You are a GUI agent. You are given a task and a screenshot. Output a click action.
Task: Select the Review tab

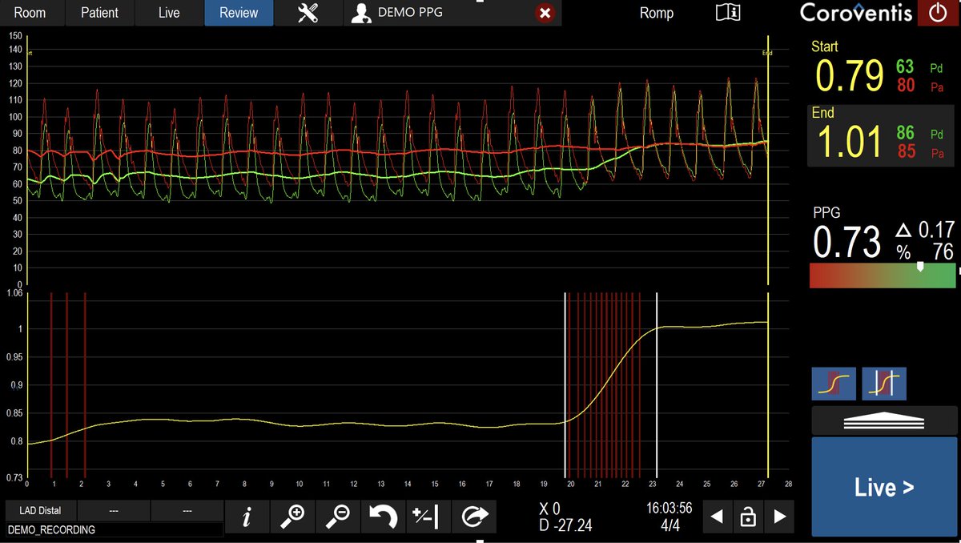239,13
